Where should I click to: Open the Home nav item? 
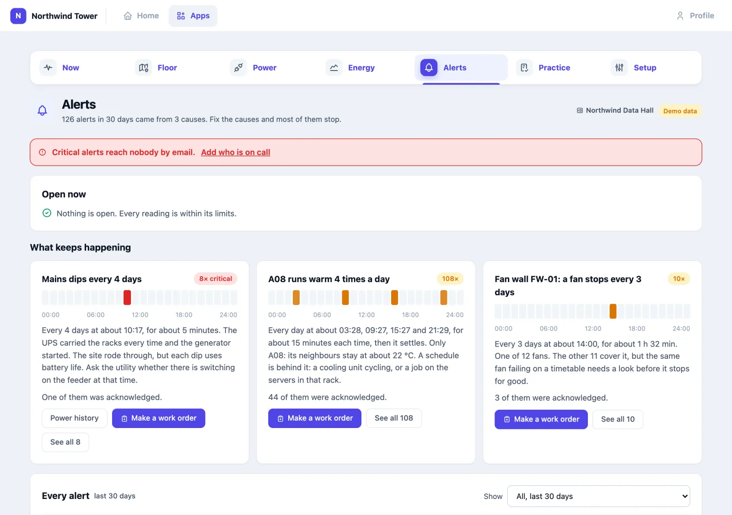[x=141, y=16]
